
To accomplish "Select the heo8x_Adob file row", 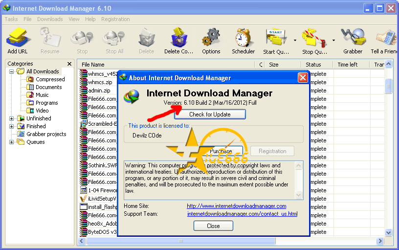I will (98, 224).
